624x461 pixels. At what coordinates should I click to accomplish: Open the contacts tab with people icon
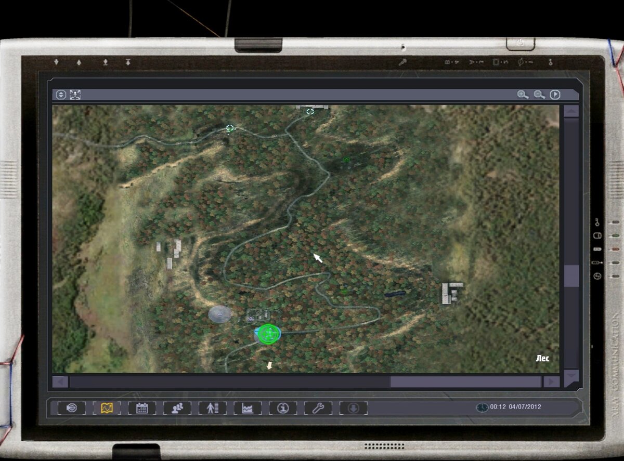point(177,408)
